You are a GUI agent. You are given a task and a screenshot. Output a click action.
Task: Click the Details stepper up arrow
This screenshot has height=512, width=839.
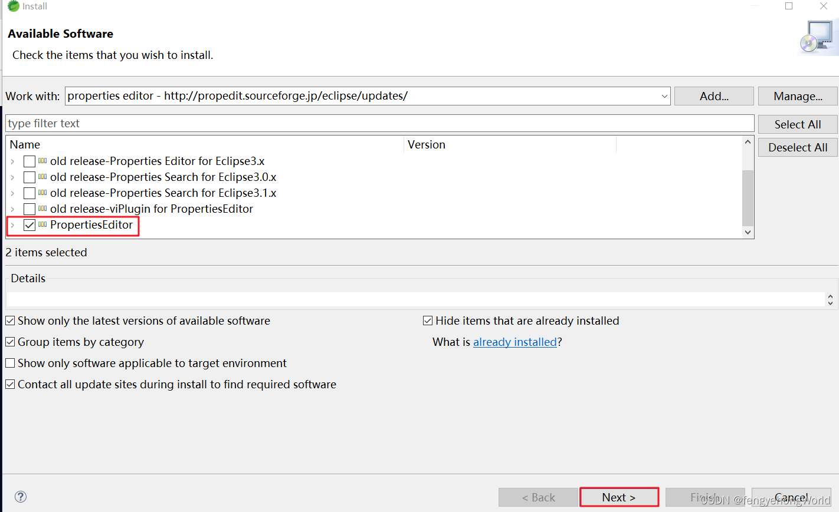point(830,296)
